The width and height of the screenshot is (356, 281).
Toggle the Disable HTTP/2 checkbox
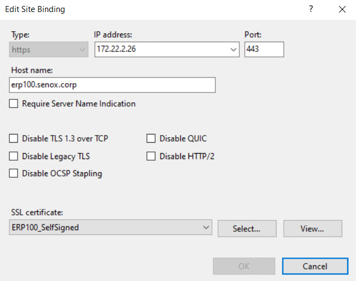pyautogui.click(x=151, y=156)
